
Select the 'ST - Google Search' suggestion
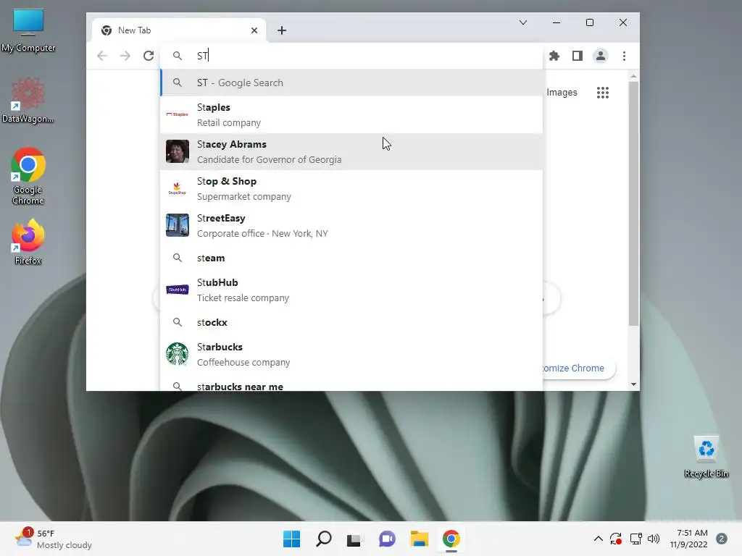[351, 83]
